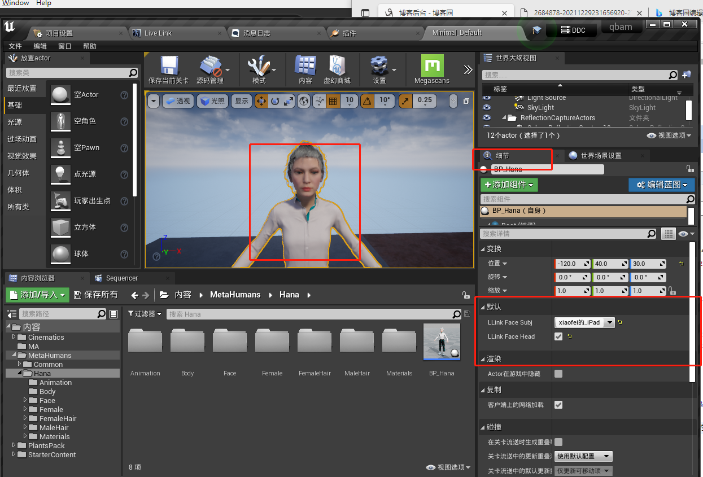This screenshot has height=477, width=703.
Task: Reset LLink Face Subj with the yellow arrow
Action: pyautogui.click(x=620, y=322)
